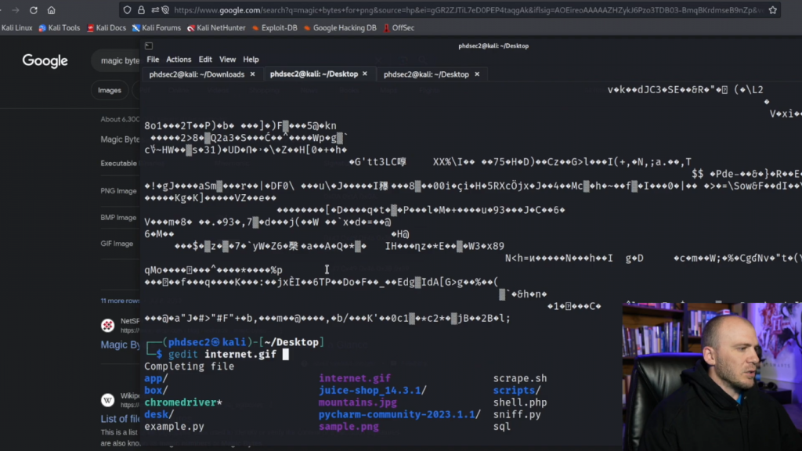Click shell.php in completion list

click(520, 402)
